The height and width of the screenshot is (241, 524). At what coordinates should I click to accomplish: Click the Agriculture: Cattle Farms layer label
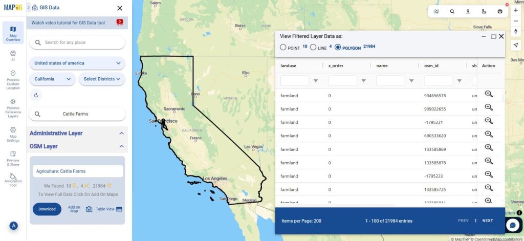[x=78, y=171]
